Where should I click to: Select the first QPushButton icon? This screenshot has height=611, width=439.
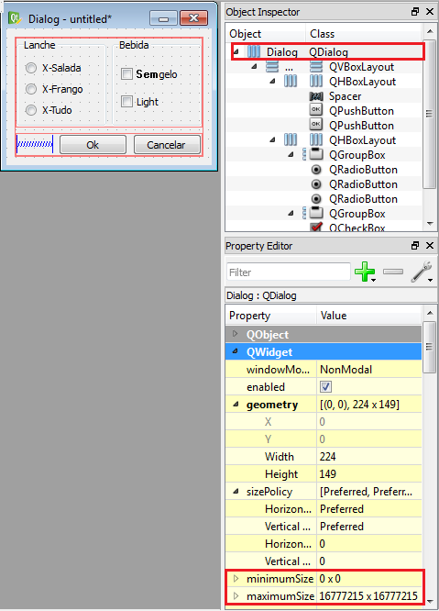[x=316, y=110]
